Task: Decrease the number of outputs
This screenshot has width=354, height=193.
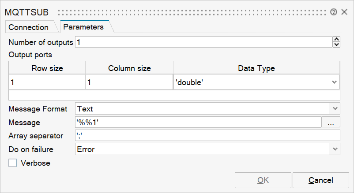Action: tap(337, 45)
